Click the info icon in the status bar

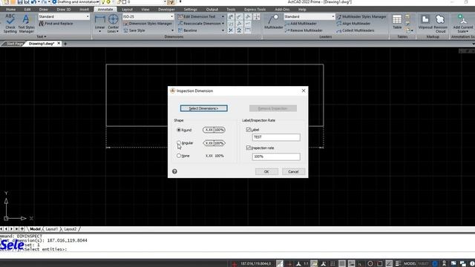[x=472, y=264]
